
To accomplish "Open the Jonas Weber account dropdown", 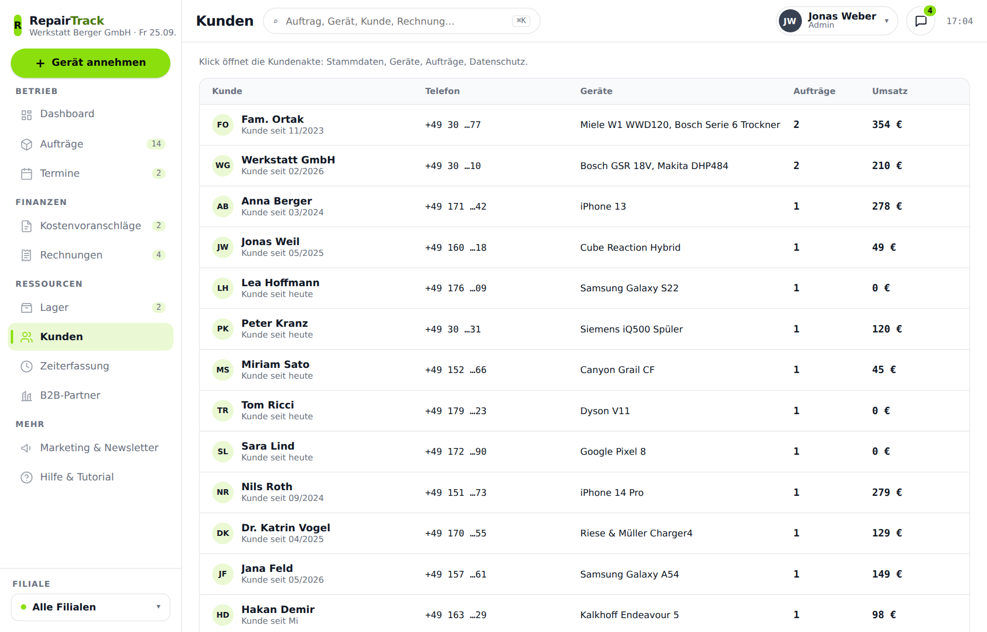I will [x=836, y=21].
